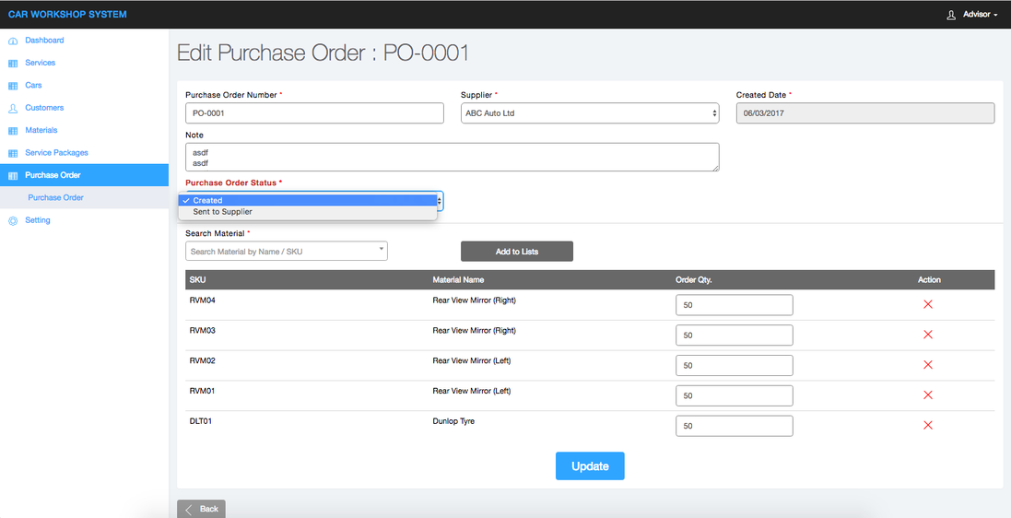1011x518 pixels.
Task: Open Materials in the sidebar
Action: [x=41, y=131]
